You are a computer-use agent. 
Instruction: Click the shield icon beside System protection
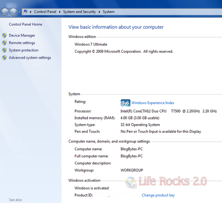click(x=4, y=50)
